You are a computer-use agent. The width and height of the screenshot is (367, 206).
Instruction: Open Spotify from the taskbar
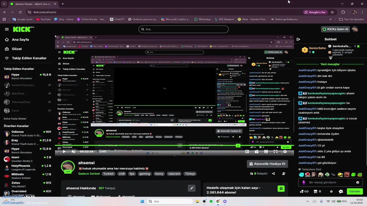pos(211,201)
